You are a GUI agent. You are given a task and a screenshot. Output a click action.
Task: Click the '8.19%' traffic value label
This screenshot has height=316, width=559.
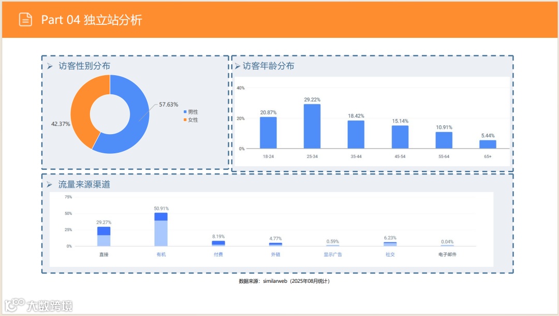coord(218,237)
